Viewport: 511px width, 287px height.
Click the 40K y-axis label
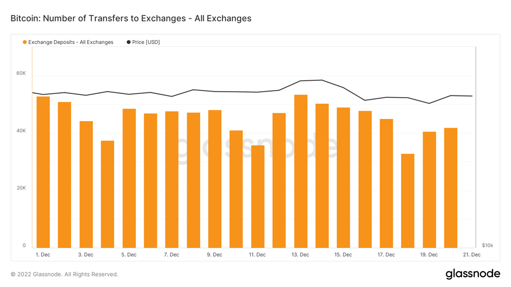[x=21, y=131]
